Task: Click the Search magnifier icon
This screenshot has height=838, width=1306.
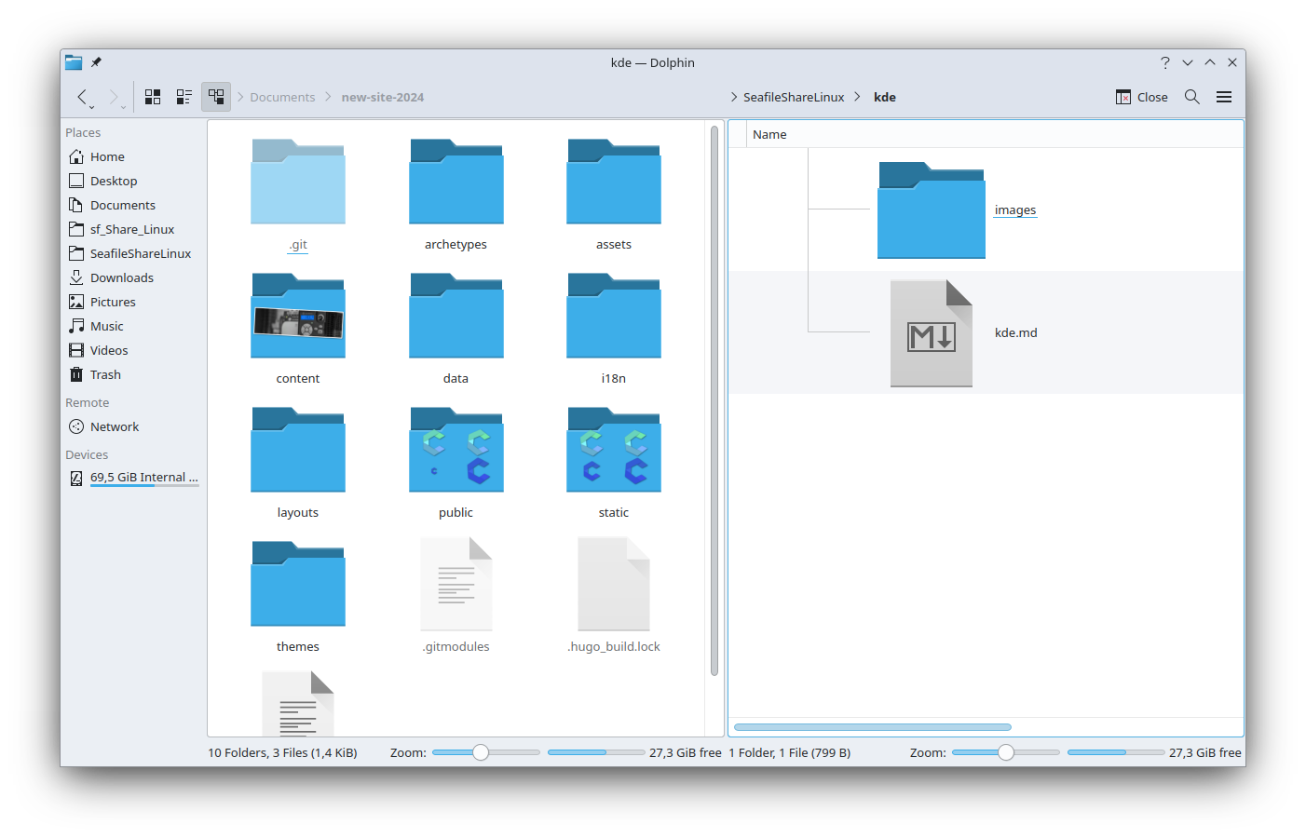Action: click(1191, 97)
